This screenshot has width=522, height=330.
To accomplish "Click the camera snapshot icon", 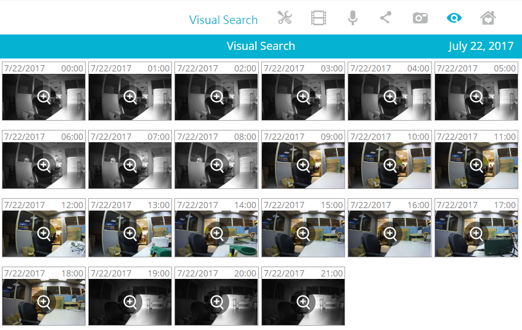I will [420, 18].
